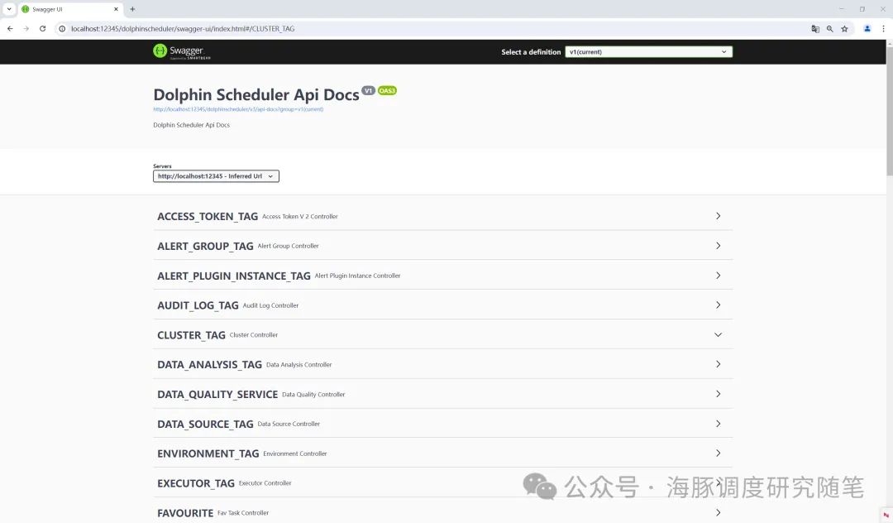Expand the ALERT_PLUGIN_INSTANCE_TAG chevron
The width and height of the screenshot is (893, 523).
pyautogui.click(x=718, y=276)
